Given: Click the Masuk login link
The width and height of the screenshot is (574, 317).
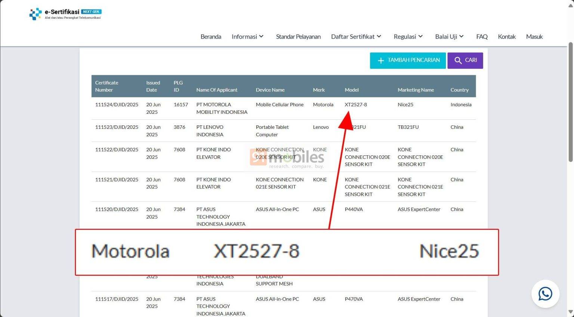Looking at the screenshot, I should click(534, 36).
